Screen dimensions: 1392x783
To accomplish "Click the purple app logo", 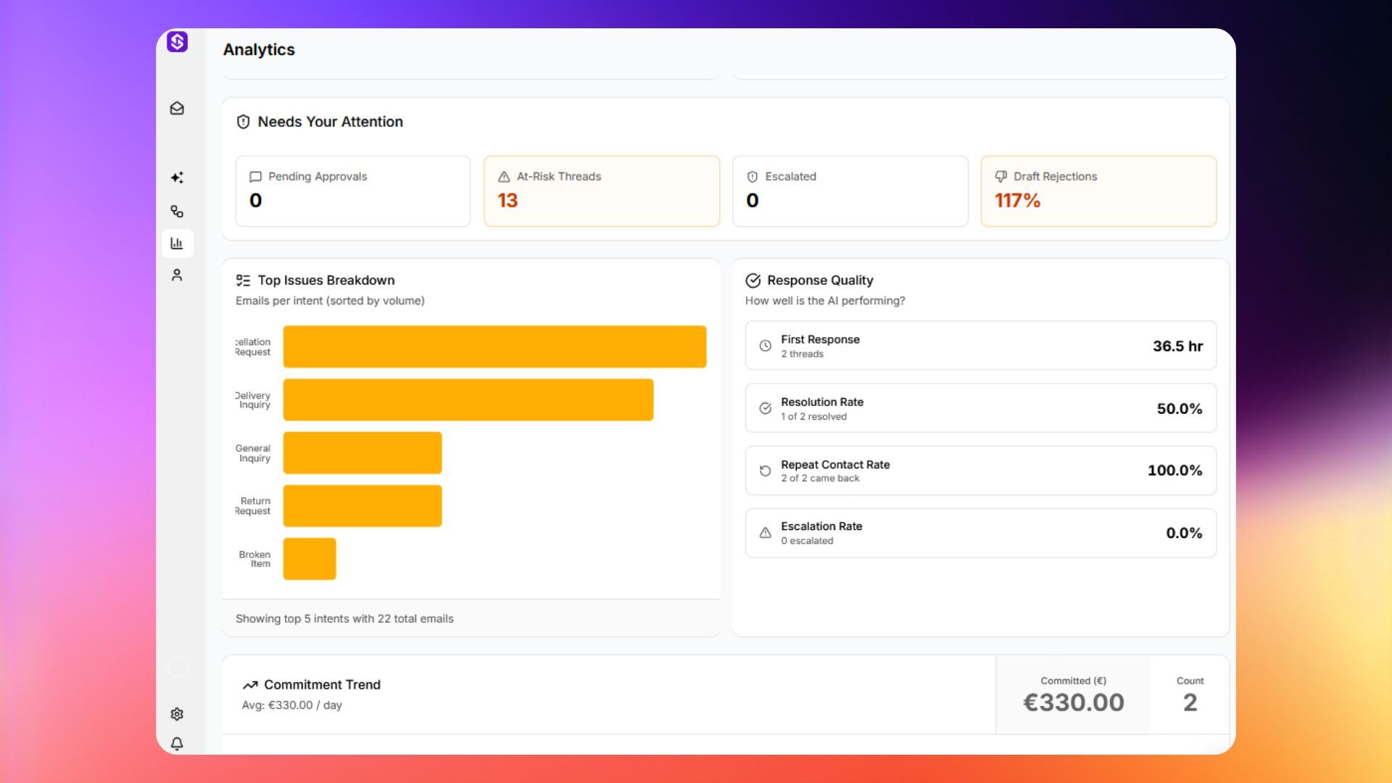I will pos(177,42).
